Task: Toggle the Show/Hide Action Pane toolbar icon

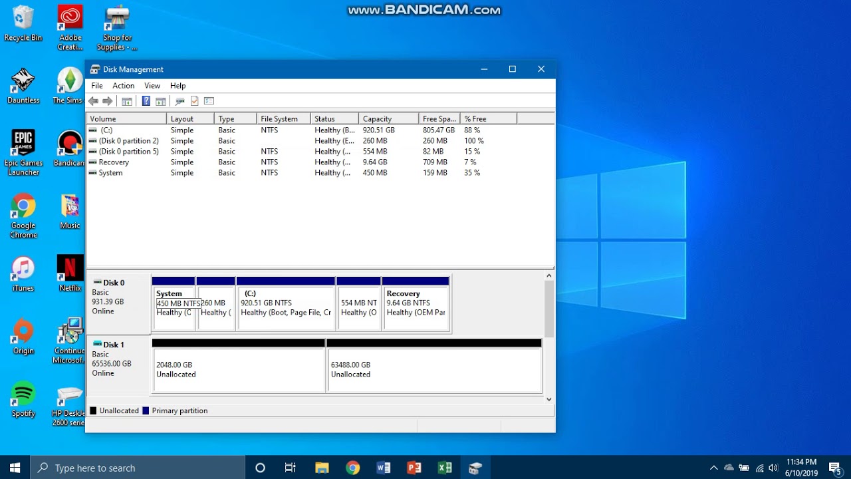Action: coord(160,101)
